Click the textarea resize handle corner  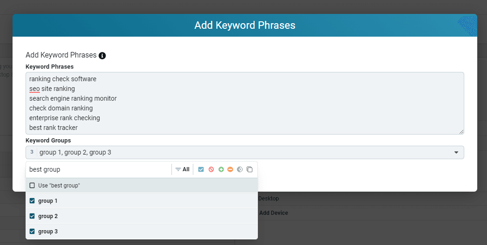(x=461, y=132)
